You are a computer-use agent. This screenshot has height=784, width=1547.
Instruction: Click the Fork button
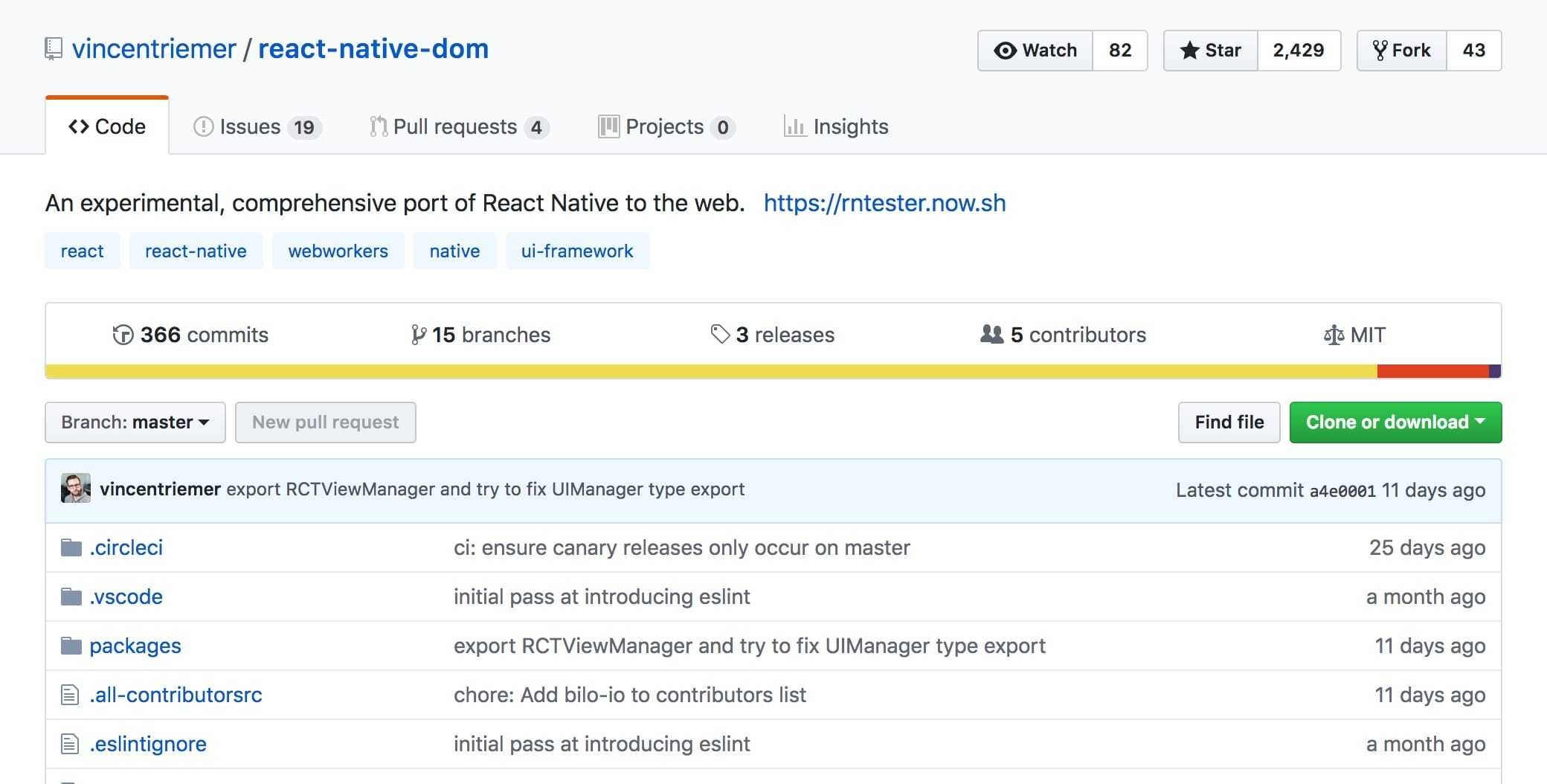pyautogui.click(x=1402, y=51)
